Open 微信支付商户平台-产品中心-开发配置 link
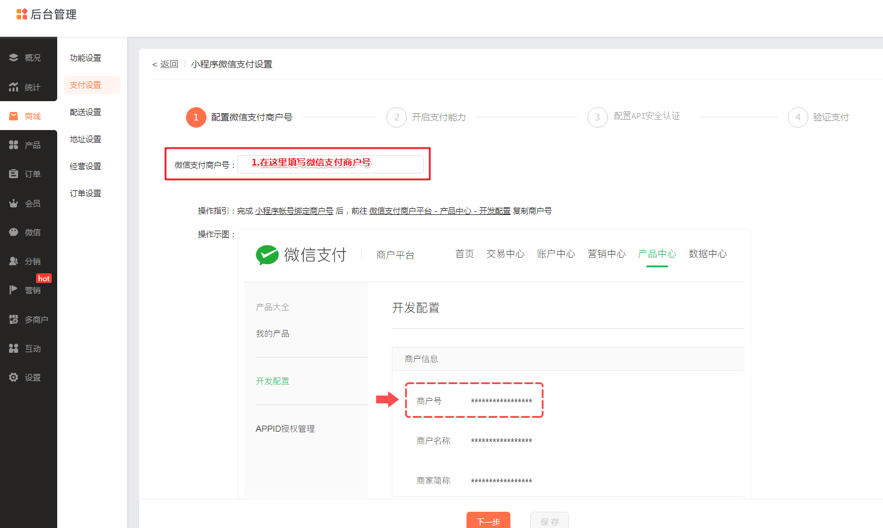883x528 pixels. pos(439,211)
